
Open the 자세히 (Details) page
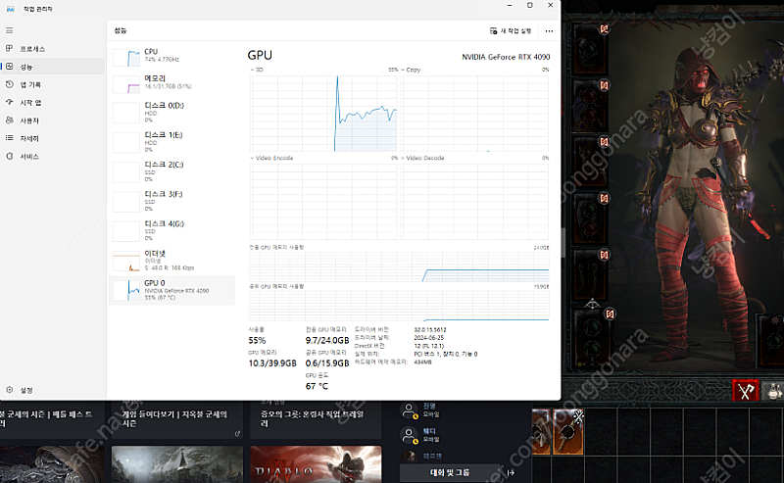(53, 138)
